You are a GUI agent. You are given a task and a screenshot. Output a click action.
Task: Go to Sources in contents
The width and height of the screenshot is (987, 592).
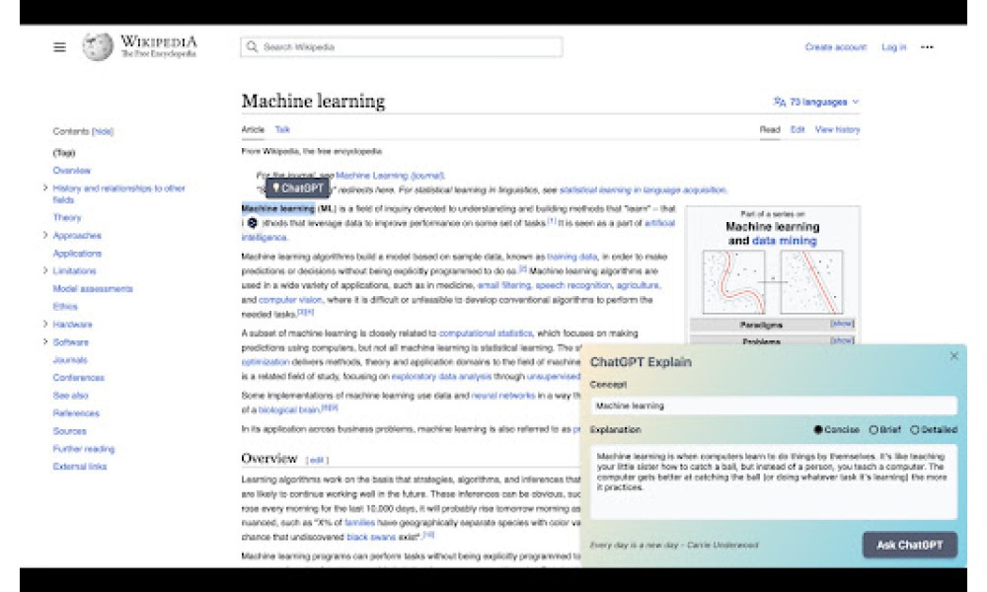(69, 431)
